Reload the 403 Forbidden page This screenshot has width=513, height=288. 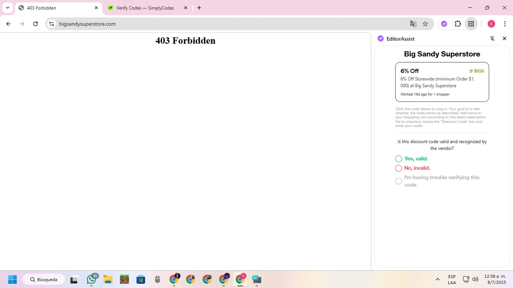pyautogui.click(x=36, y=24)
